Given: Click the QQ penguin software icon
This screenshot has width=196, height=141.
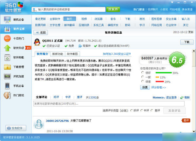Looking at the screenshot, I should click(x=37, y=42).
